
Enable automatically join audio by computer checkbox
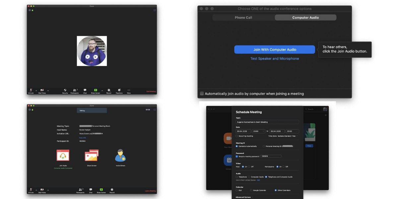[x=202, y=94]
